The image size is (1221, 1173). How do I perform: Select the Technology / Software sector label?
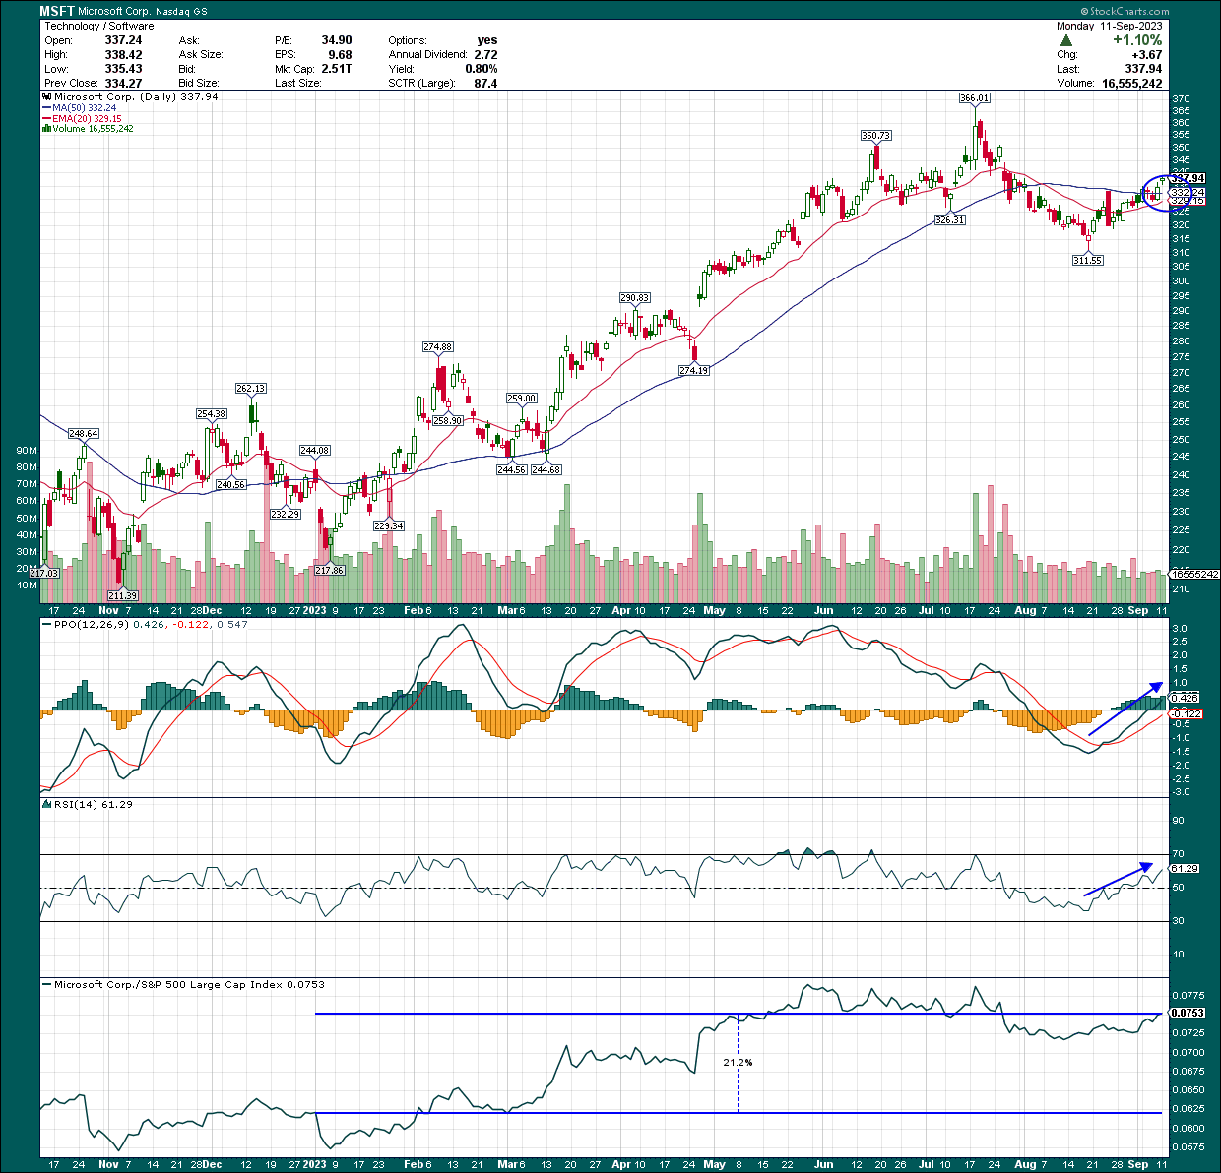click(x=99, y=26)
